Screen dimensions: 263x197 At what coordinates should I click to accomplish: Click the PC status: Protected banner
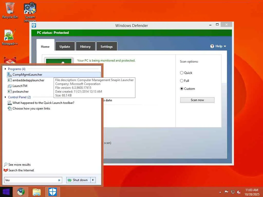(132, 33)
